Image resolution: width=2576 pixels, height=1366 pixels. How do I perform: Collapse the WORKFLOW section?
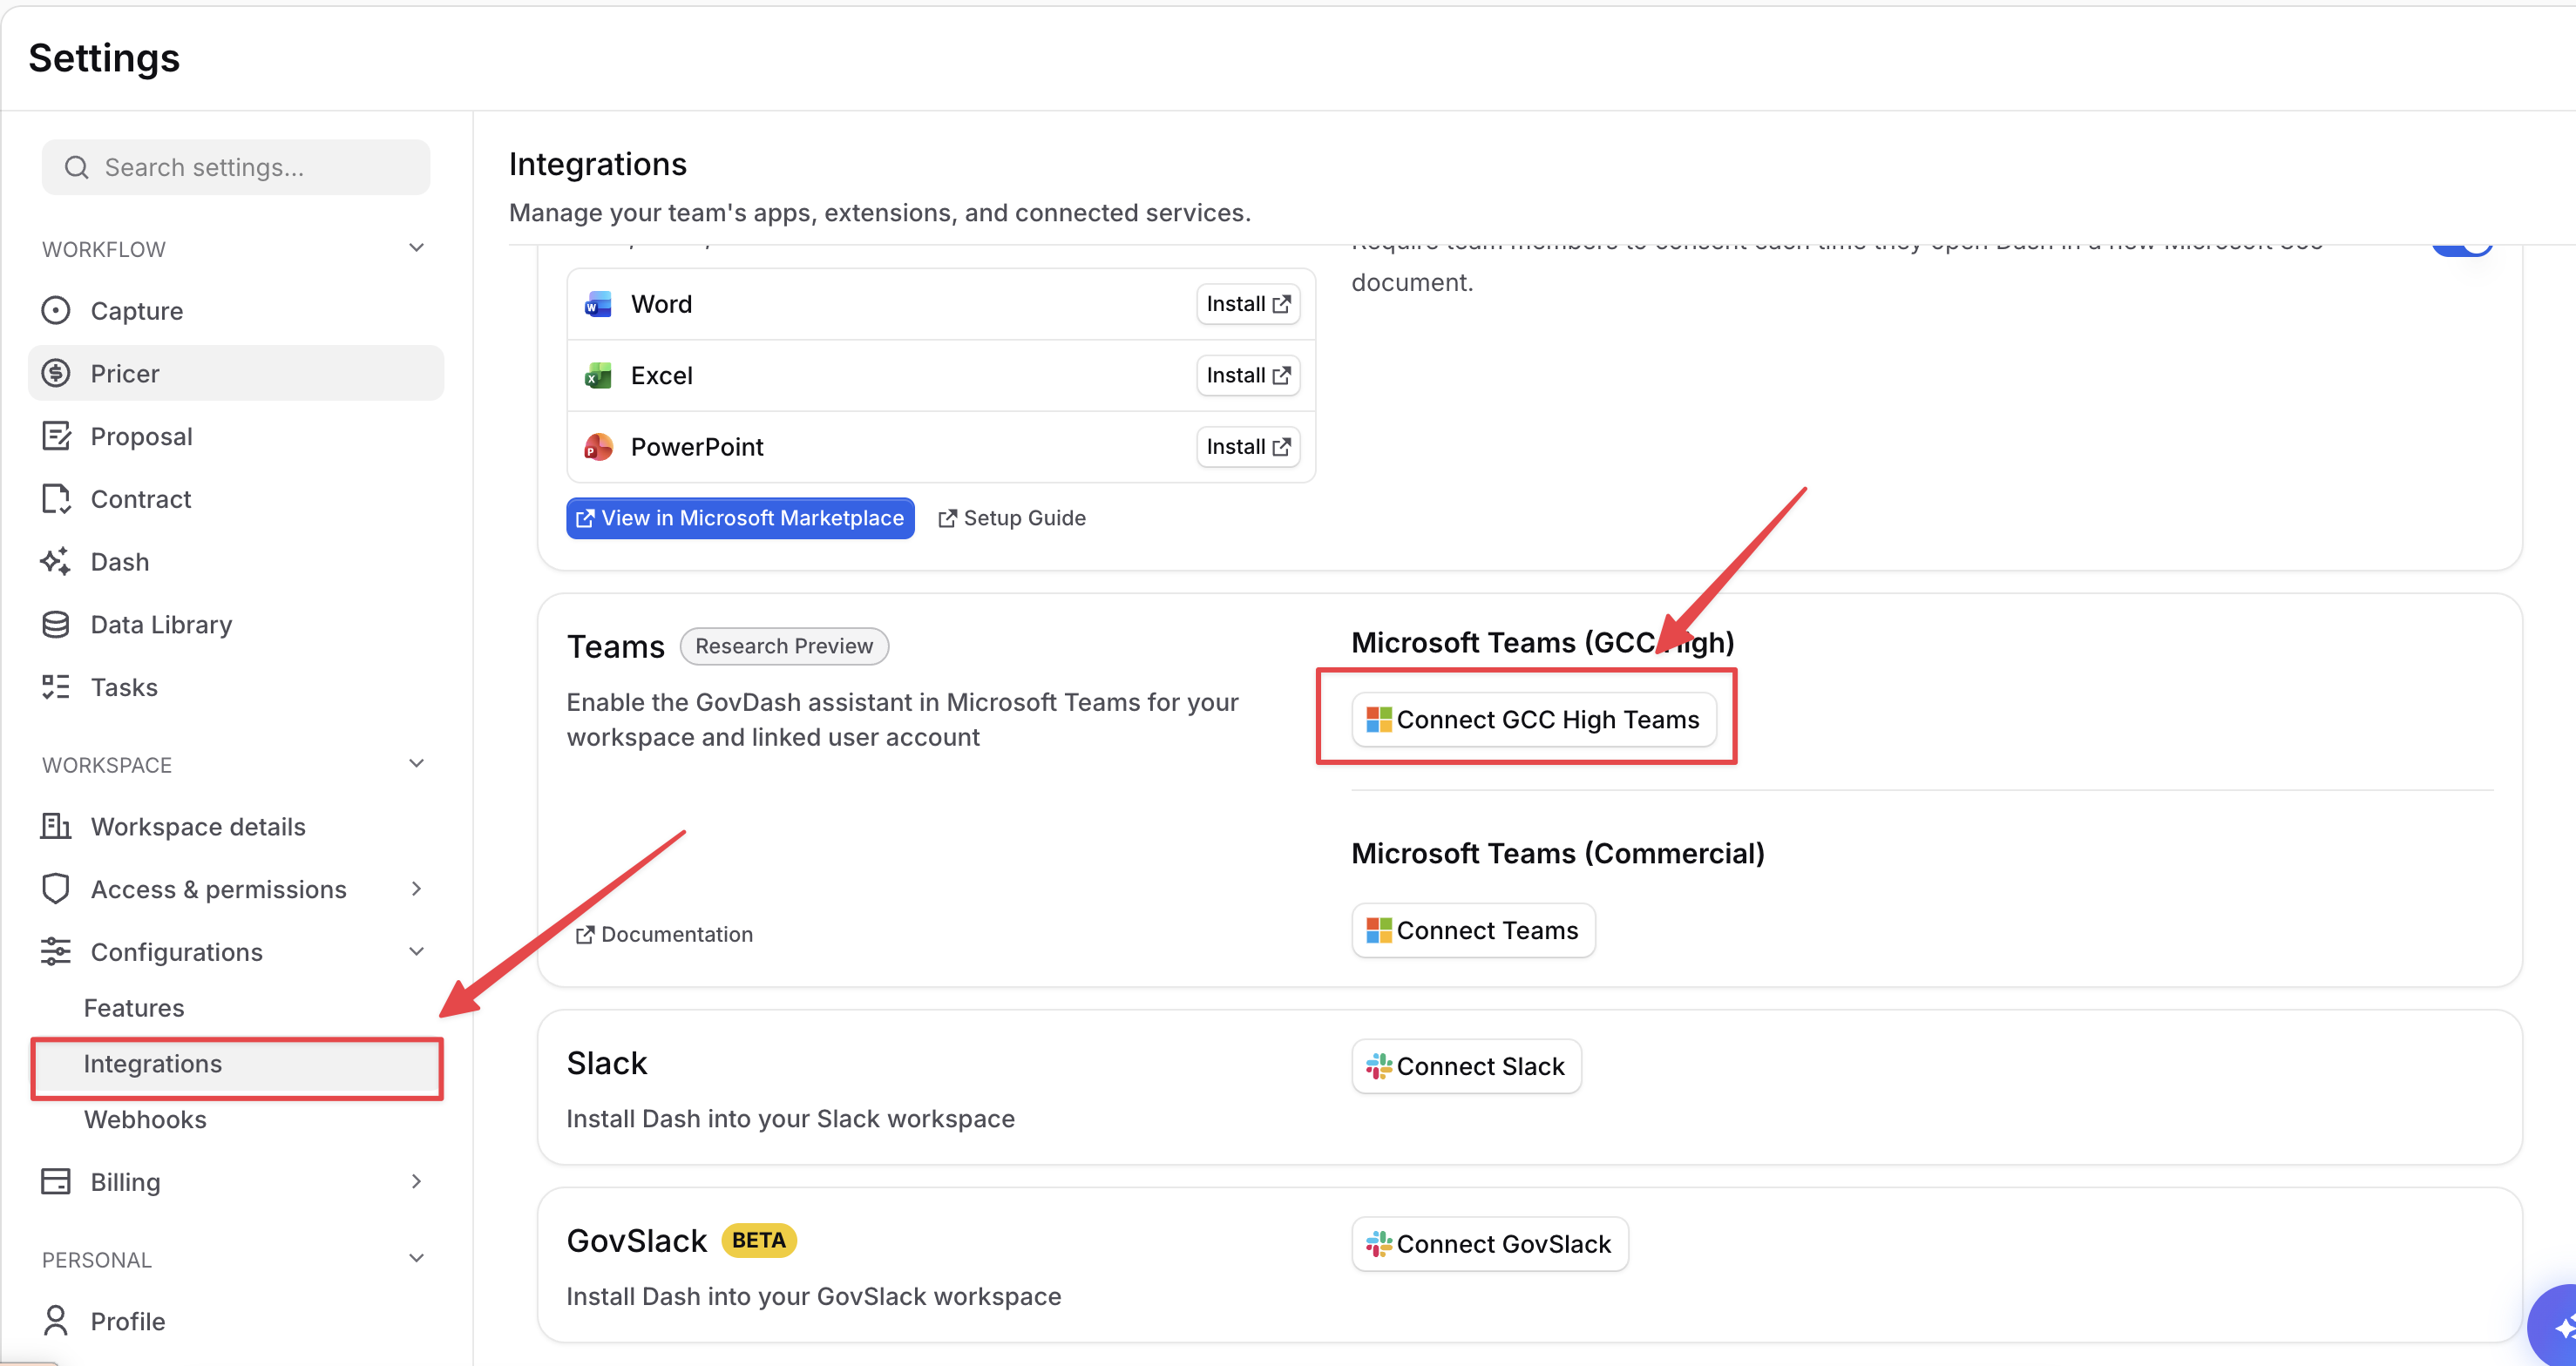[417, 248]
